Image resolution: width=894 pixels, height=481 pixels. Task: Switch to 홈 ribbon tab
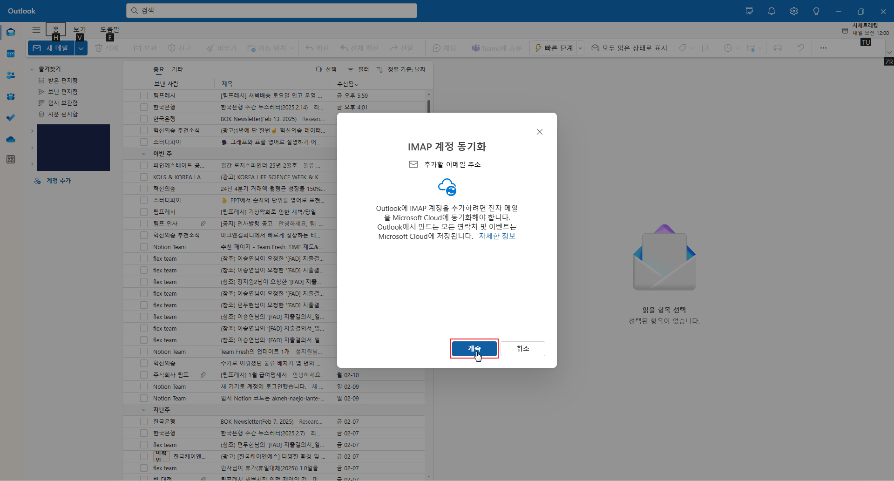(56, 29)
